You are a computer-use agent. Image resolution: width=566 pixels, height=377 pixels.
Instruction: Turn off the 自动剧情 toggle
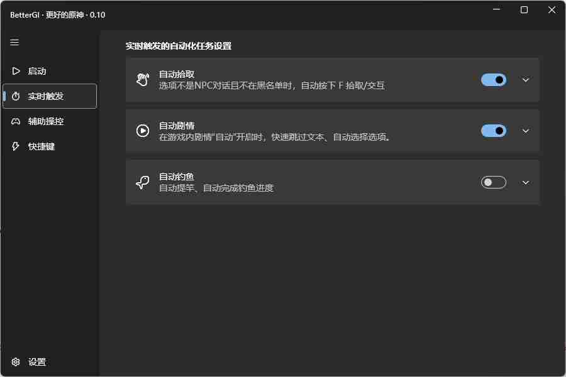494,131
